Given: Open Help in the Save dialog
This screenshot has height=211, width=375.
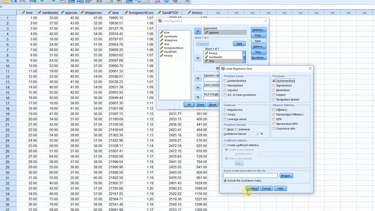Looking at the screenshot, I should (280, 189).
